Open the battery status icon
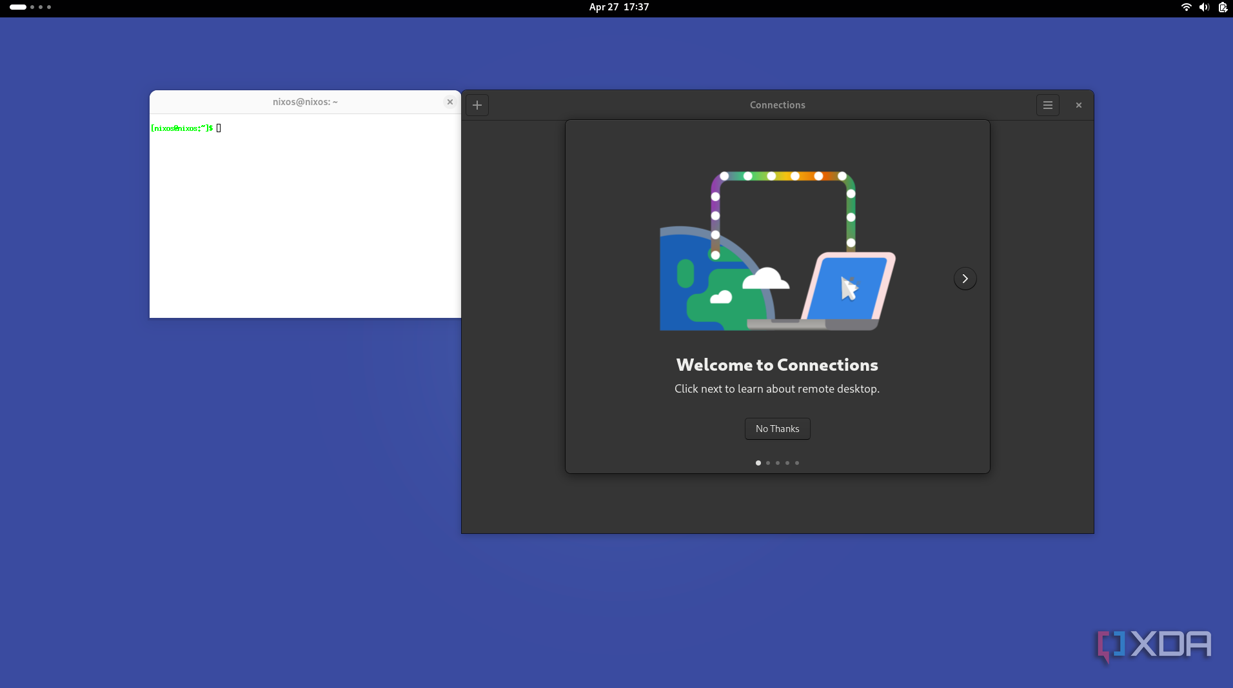This screenshot has height=688, width=1233. (1222, 7)
